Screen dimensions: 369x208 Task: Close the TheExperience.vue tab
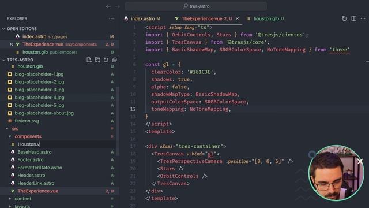(x=237, y=18)
